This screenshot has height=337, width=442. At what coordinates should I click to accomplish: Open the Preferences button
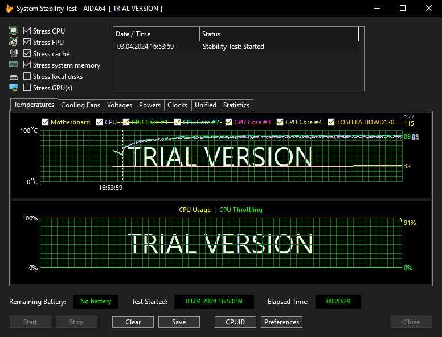coord(281,322)
